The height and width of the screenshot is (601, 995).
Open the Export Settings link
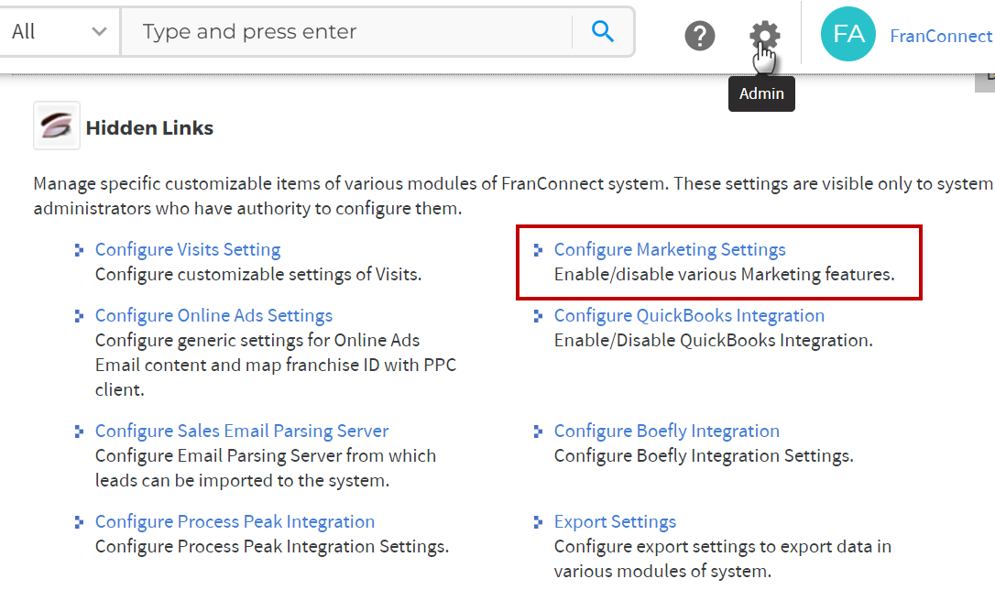click(x=615, y=521)
